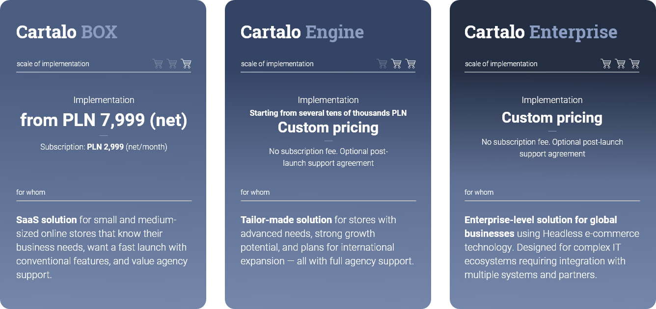Open the Cartalo BOX title
This screenshot has height=309, width=656.
67,32
